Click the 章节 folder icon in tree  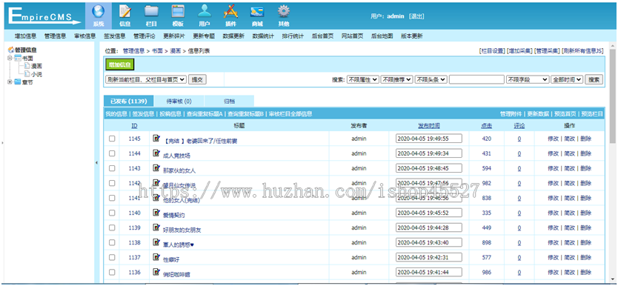point(17,82)
